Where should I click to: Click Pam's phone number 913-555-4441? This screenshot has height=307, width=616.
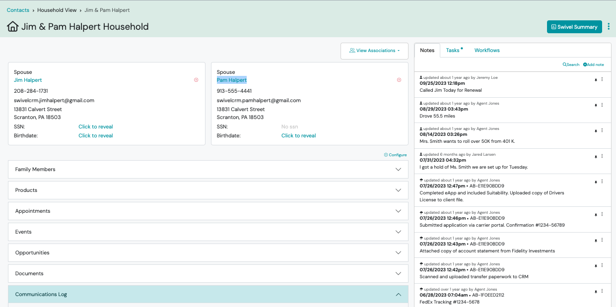coord(234,91)
